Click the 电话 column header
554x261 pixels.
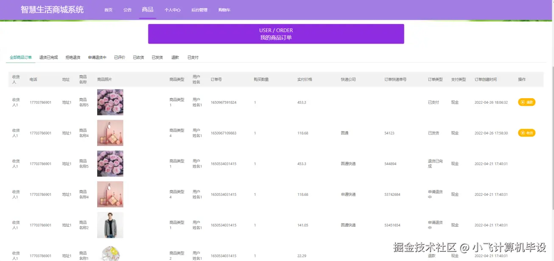[x=34, y=80]
